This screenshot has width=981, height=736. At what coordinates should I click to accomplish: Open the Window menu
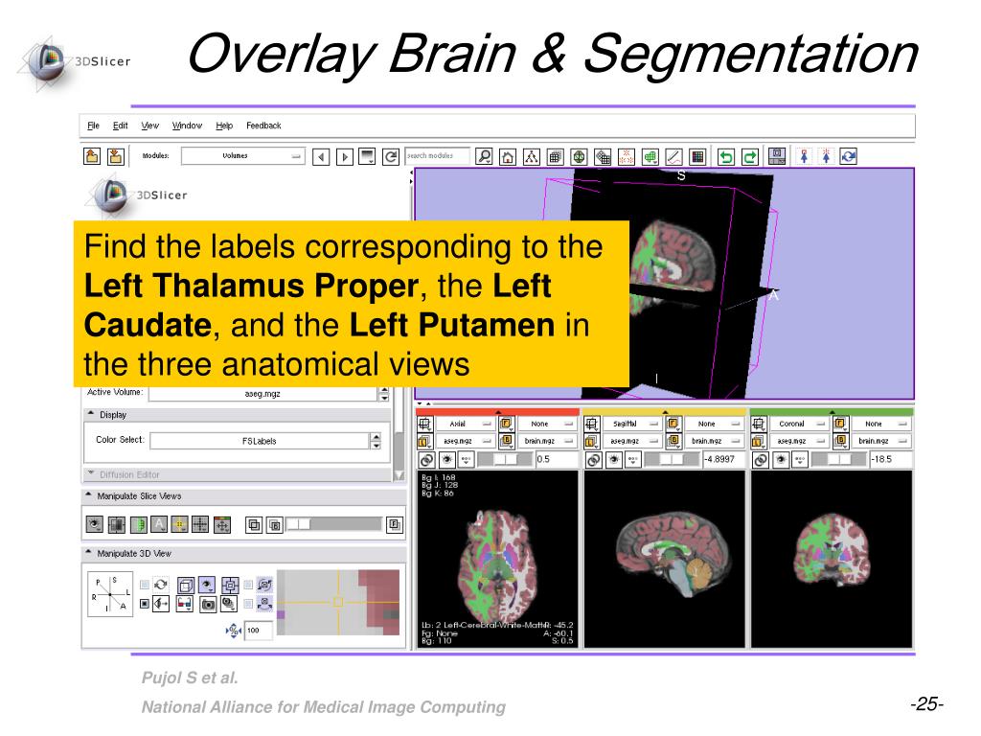[x=187, y=126]
